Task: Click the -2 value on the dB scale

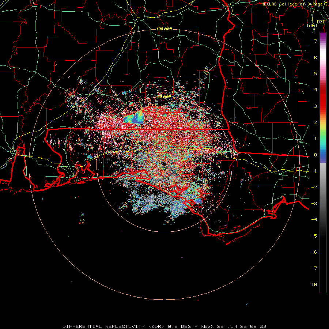Action: pos(314,188)
